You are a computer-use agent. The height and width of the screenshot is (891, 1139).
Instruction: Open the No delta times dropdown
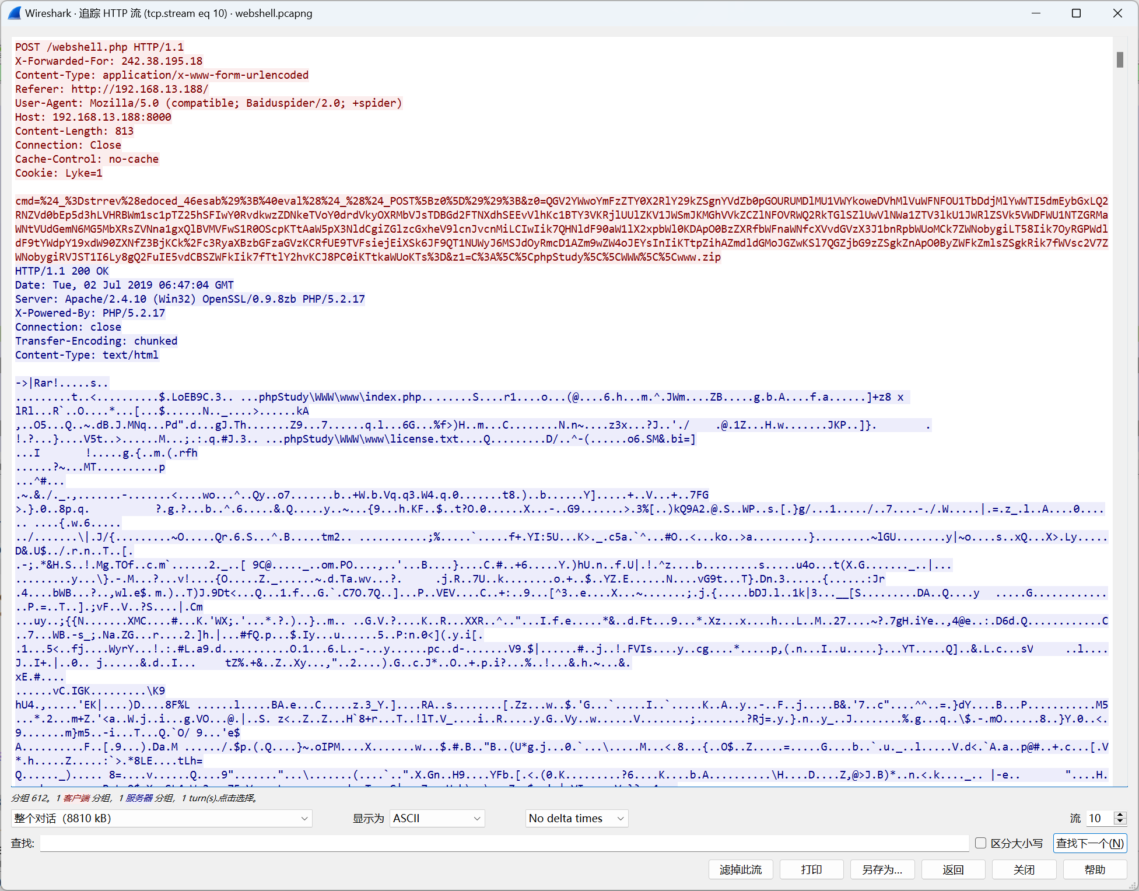click(x=577, y=818)
